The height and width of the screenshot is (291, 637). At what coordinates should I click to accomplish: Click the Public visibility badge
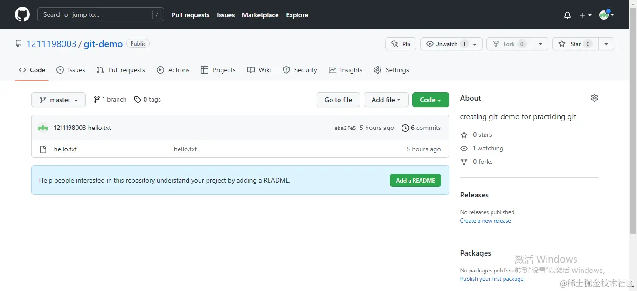[138, 44]
